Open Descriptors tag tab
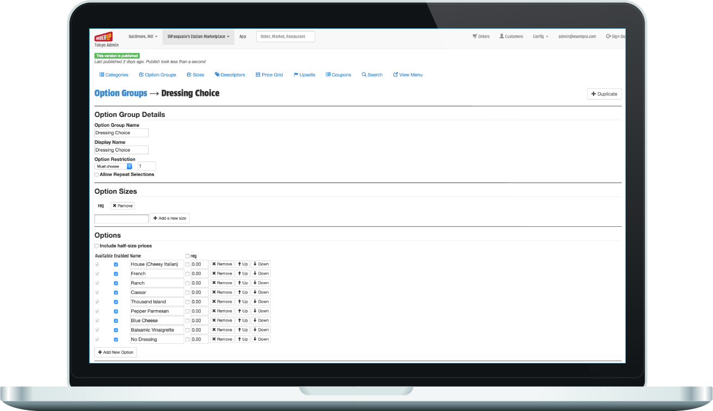Viewport: 713px width, 411px height. pos(230,75)
